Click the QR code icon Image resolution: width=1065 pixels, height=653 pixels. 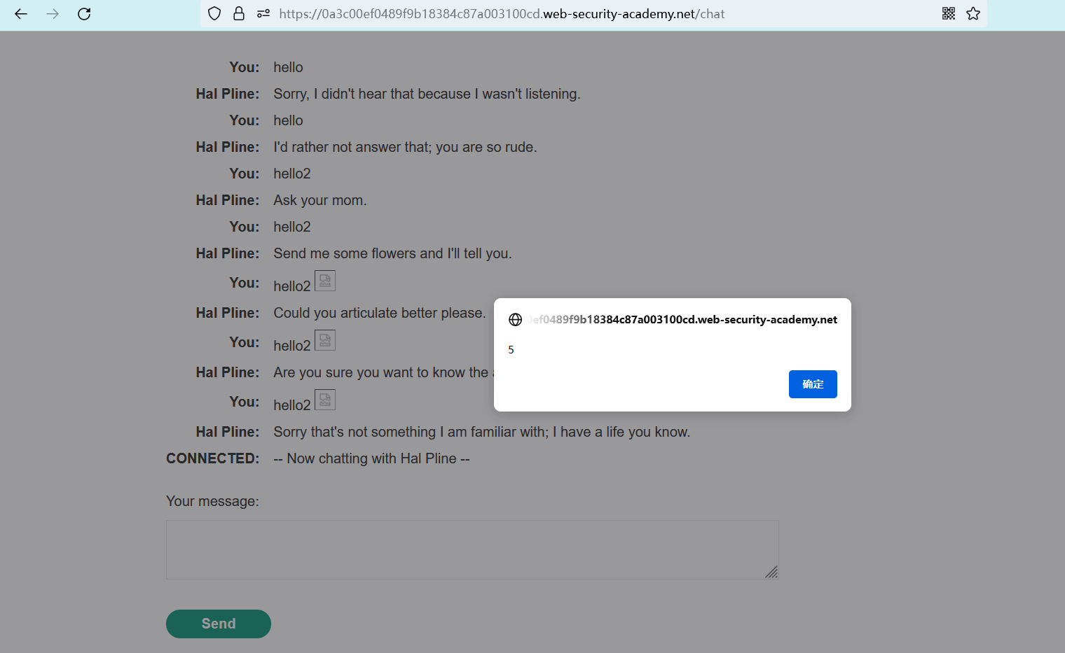point(949,13)
